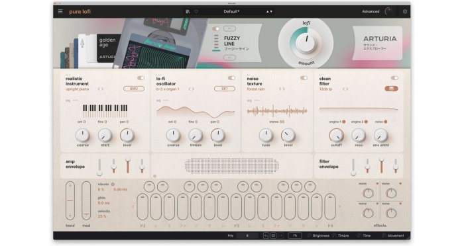The image size is (464, 246).
Task: Change forest rain noise with its arrows
Action: tap(282, 89)
